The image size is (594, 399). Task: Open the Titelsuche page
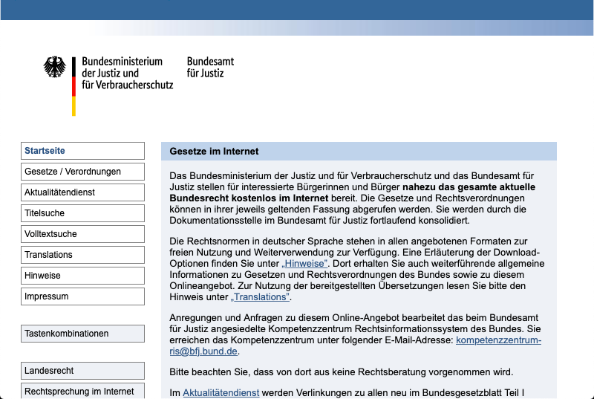tap(82, 213)
